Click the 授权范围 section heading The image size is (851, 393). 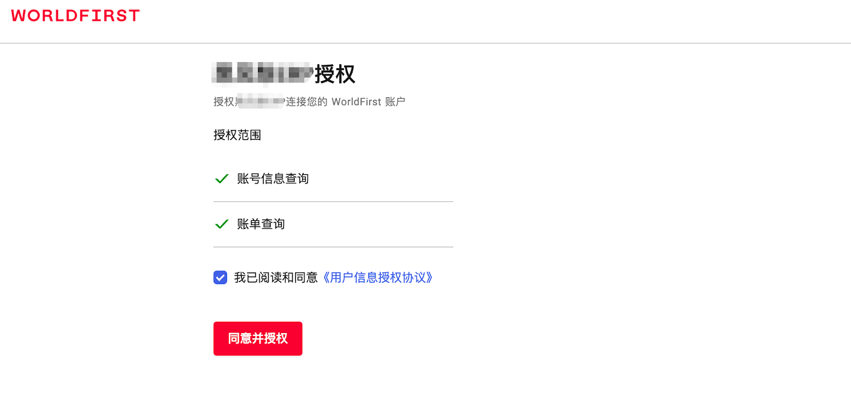coord(237,135)
